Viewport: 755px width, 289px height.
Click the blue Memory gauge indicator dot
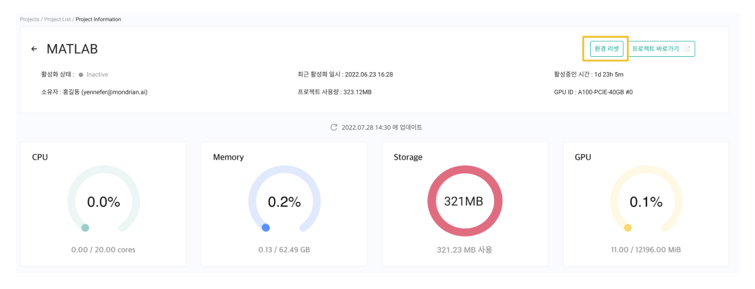pyautogui.click(x=266, y=228)
